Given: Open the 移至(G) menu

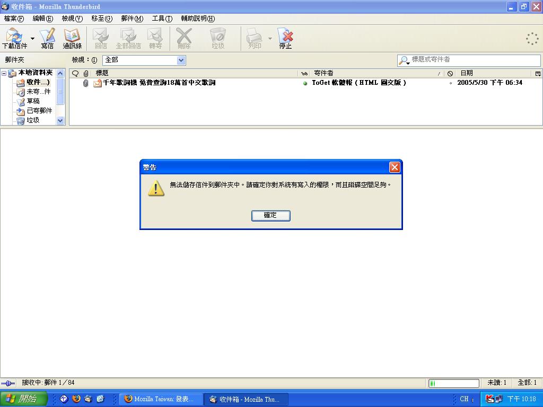Looking at the screenshot, I should pyautogui.click(x=102, y=19).
